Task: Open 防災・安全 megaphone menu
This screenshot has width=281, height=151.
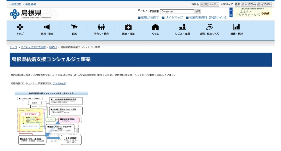Action: click(x=47, y=30)
